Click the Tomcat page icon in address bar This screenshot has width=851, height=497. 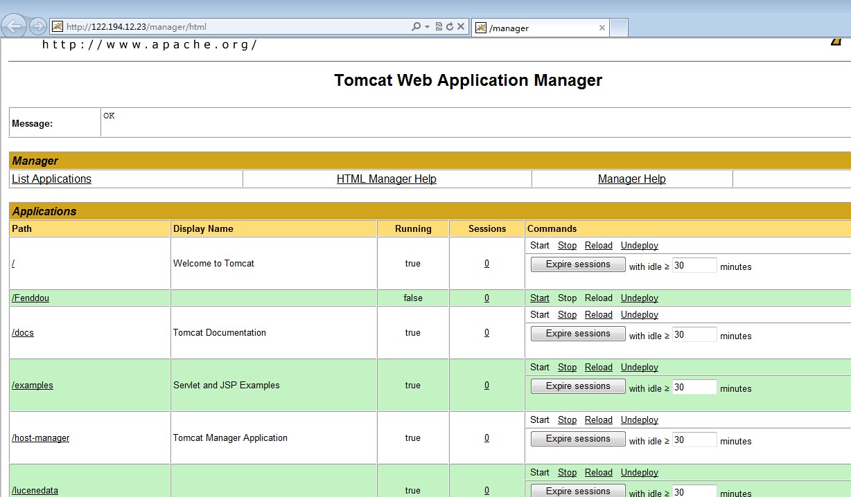tap(58, 26)
